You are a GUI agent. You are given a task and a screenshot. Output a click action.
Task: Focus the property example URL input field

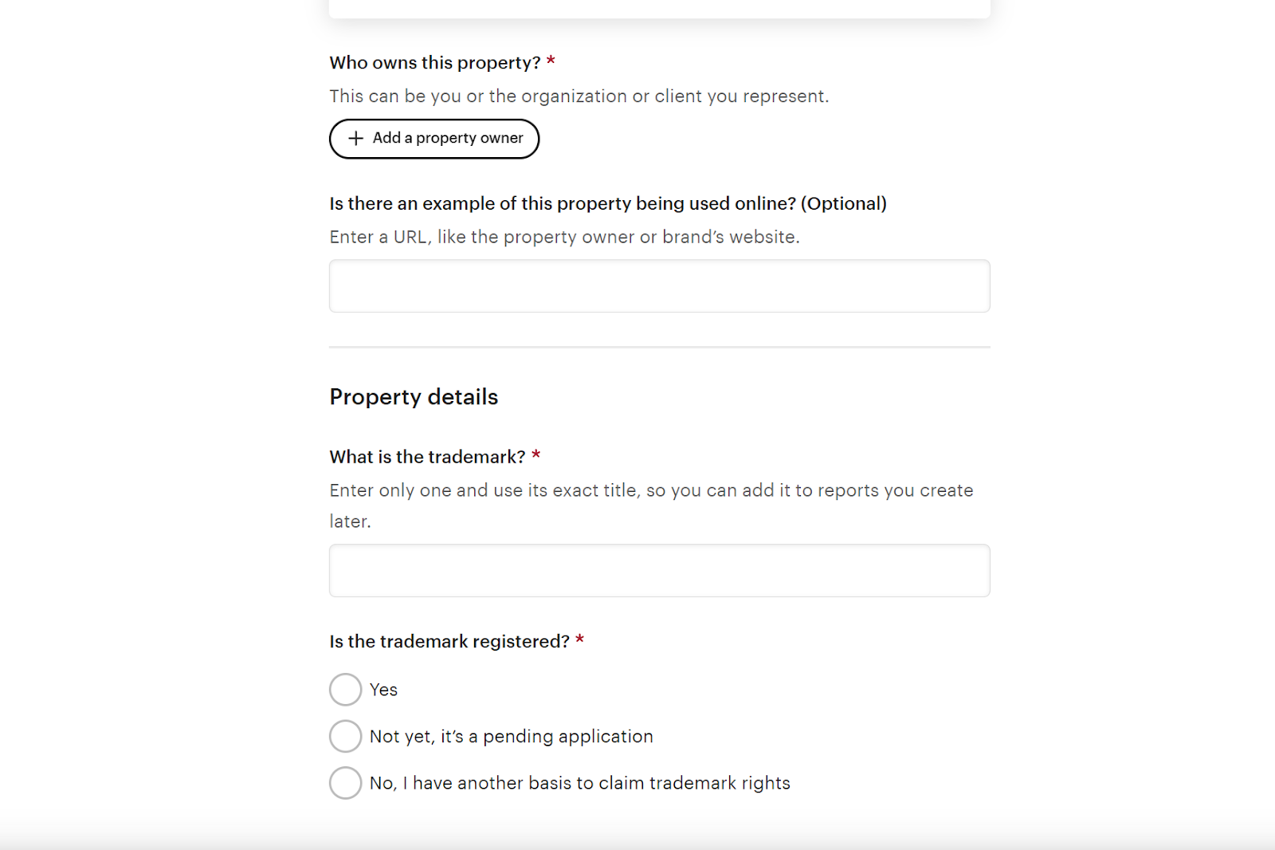pos(660,285)
